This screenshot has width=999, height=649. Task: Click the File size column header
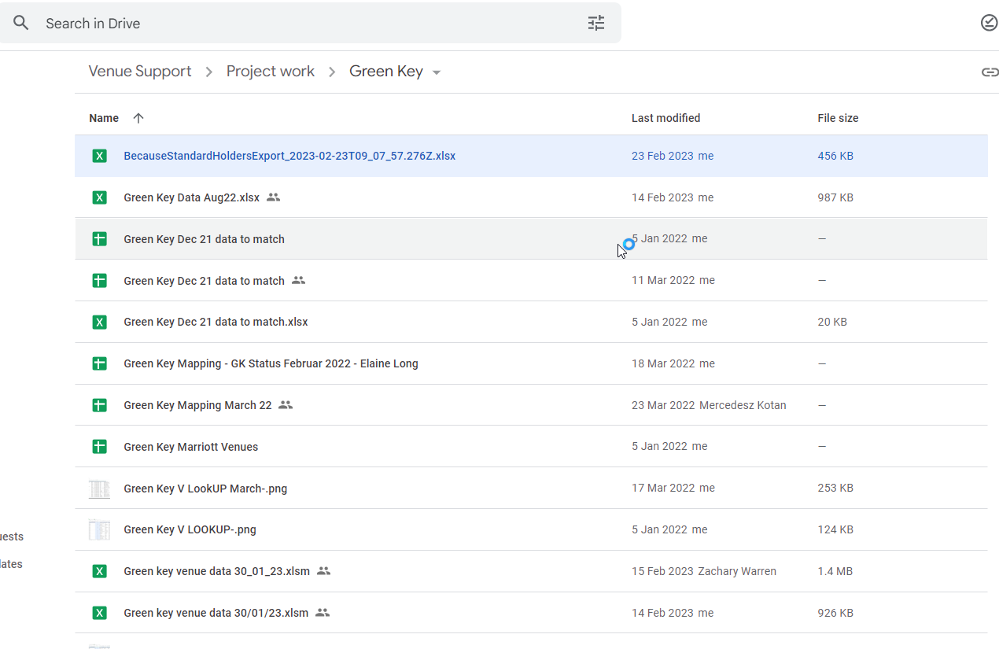coord(838,118)
